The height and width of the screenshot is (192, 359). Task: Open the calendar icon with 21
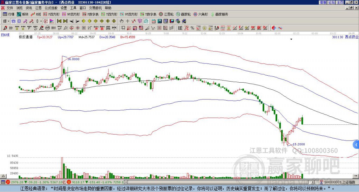[x=154, y=21]
